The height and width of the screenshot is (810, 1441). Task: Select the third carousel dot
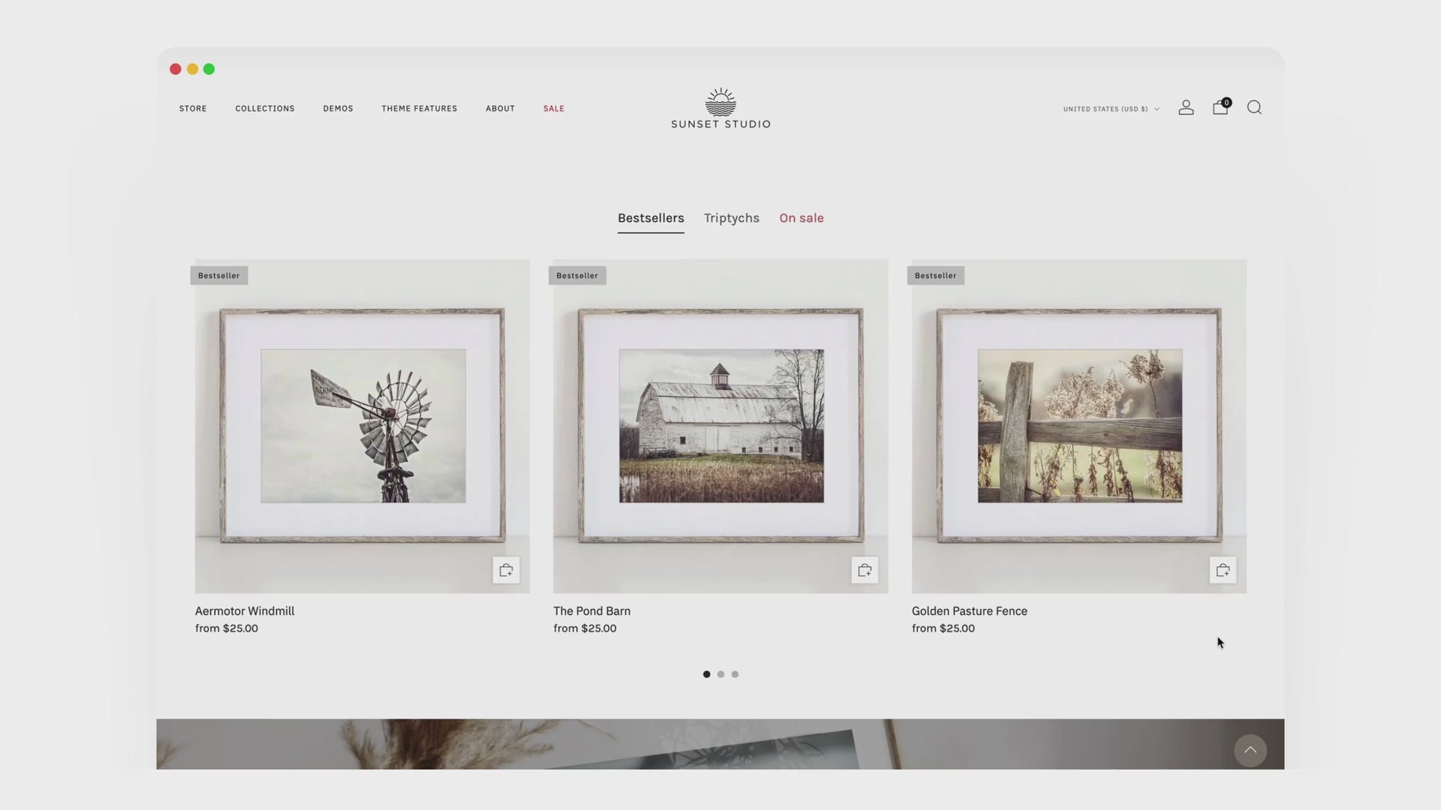(x=735, y=674)
